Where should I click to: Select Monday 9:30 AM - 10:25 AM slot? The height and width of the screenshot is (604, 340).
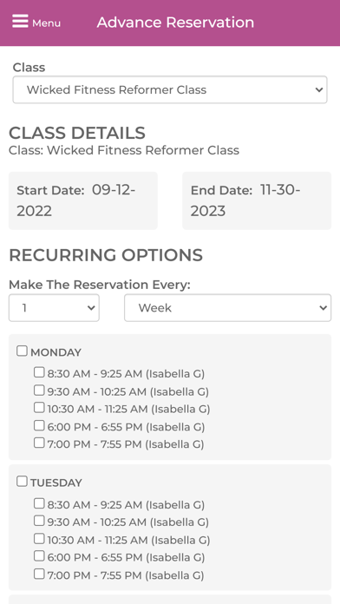coord(39,391)
